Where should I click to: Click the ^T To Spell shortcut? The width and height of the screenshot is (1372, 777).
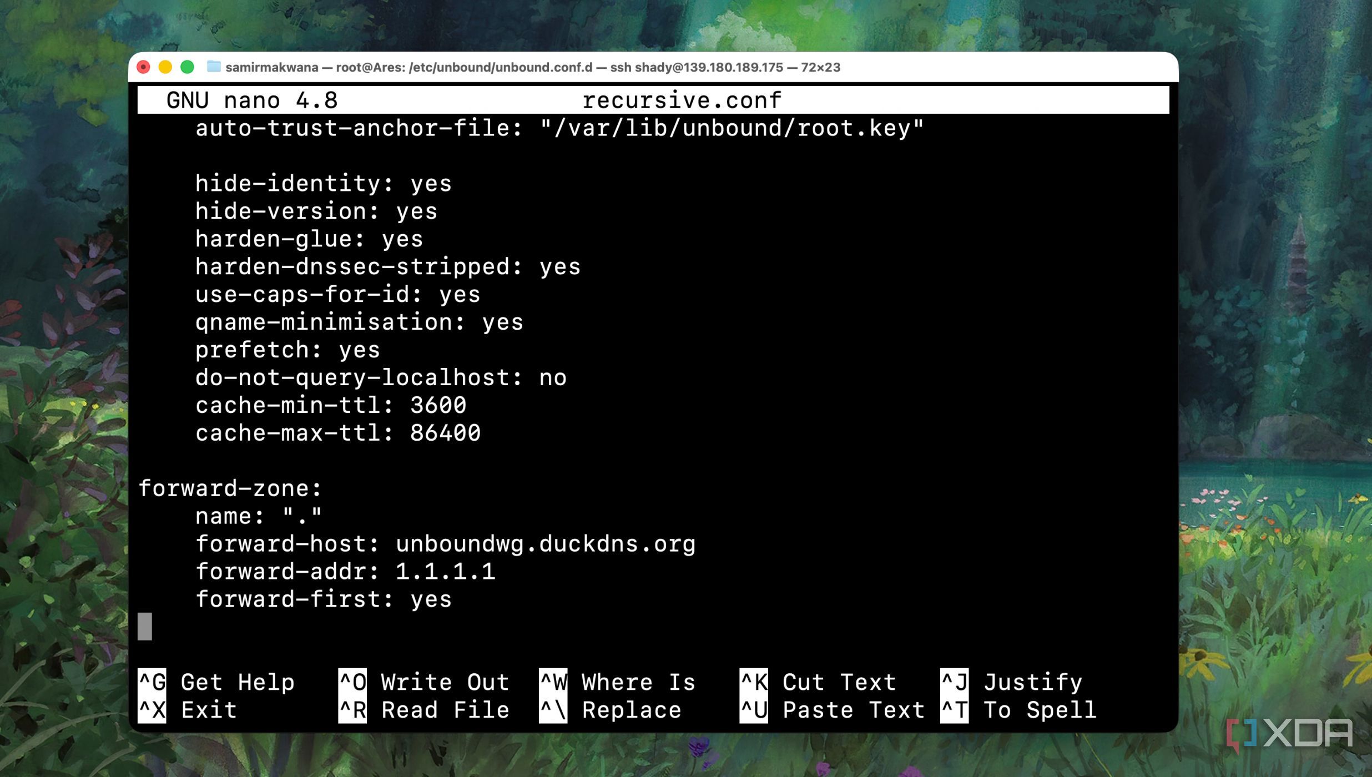(x=1018, y=710)
